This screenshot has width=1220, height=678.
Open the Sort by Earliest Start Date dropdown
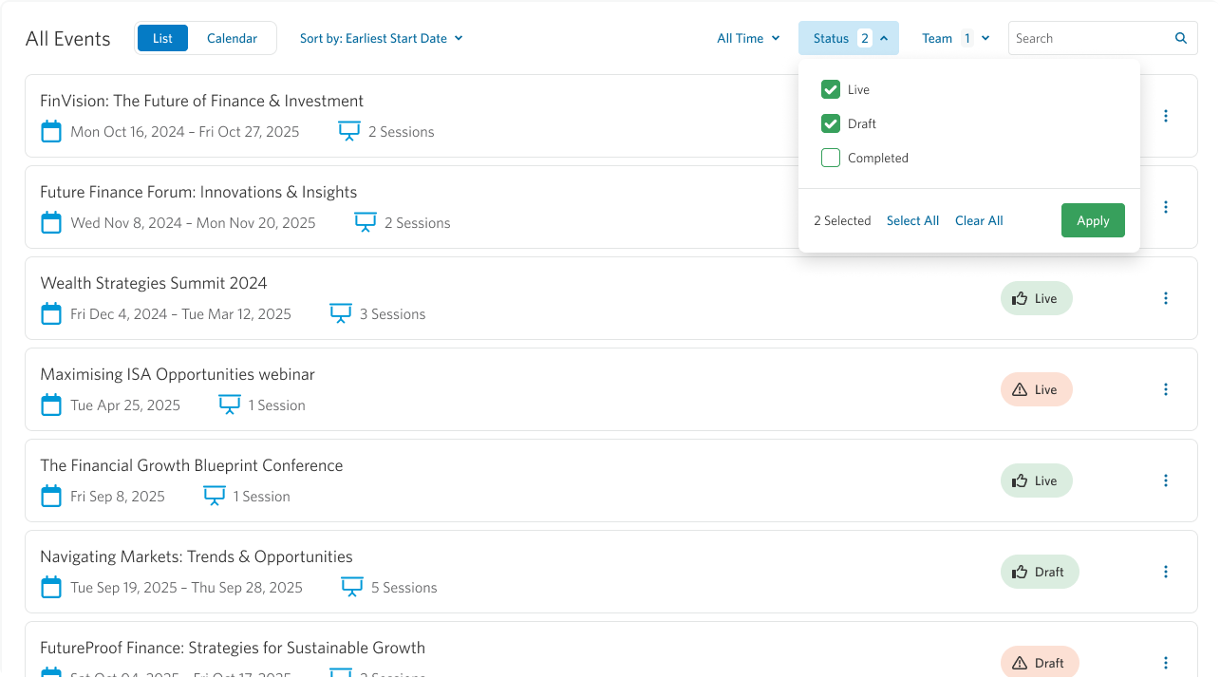pyautogui.click(x=381, y=39)
